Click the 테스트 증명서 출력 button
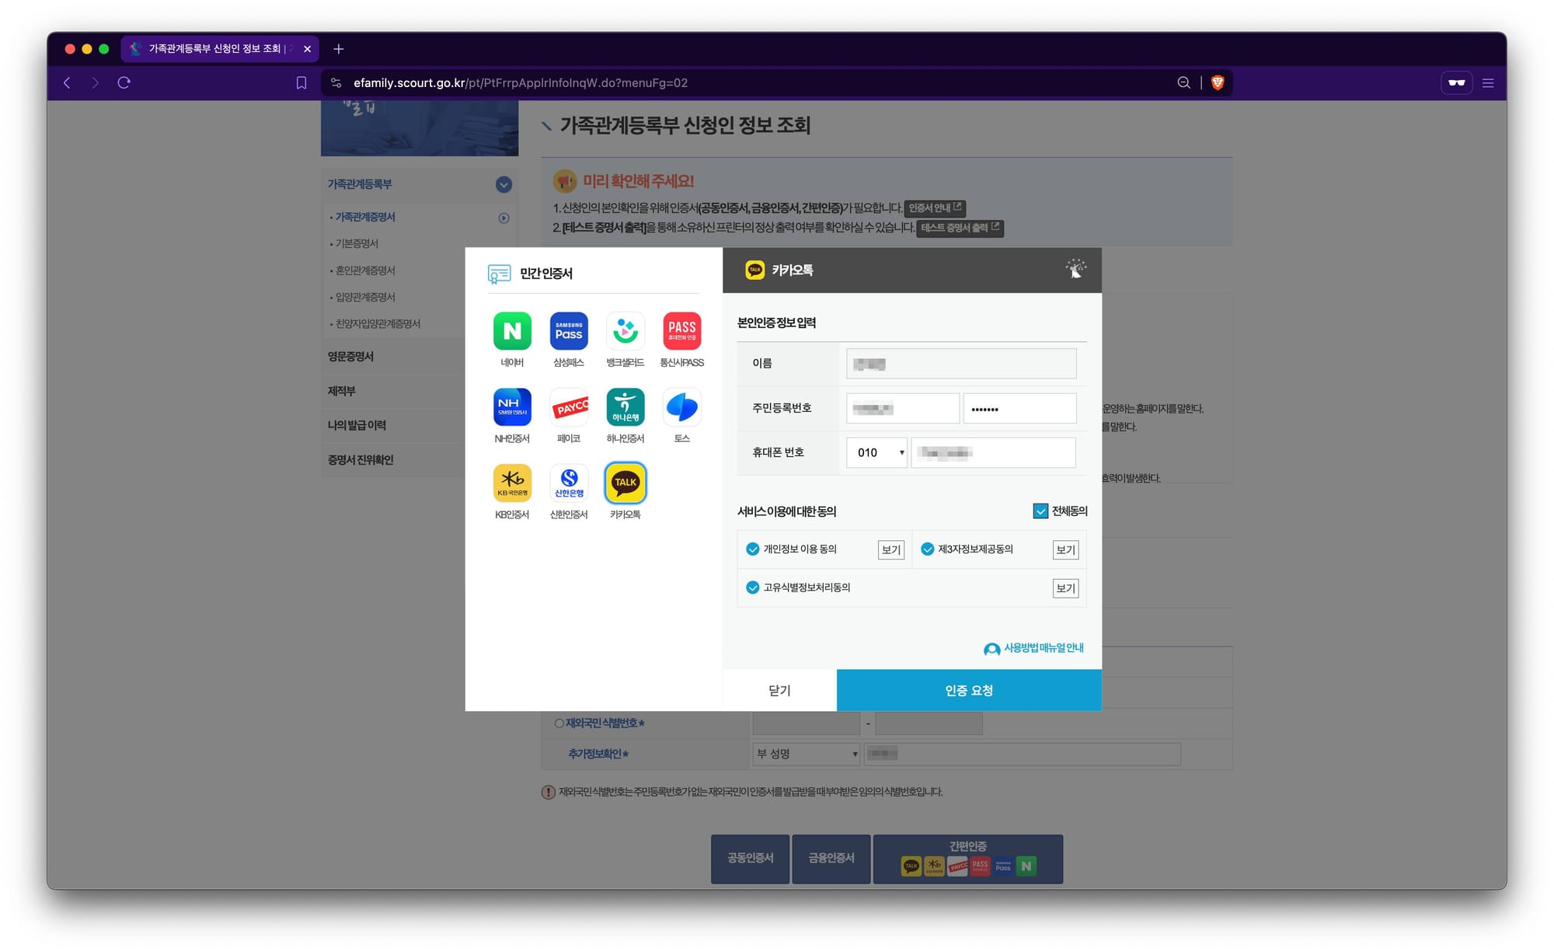Viewport: 1554px width, 952px height. [960, 228]
